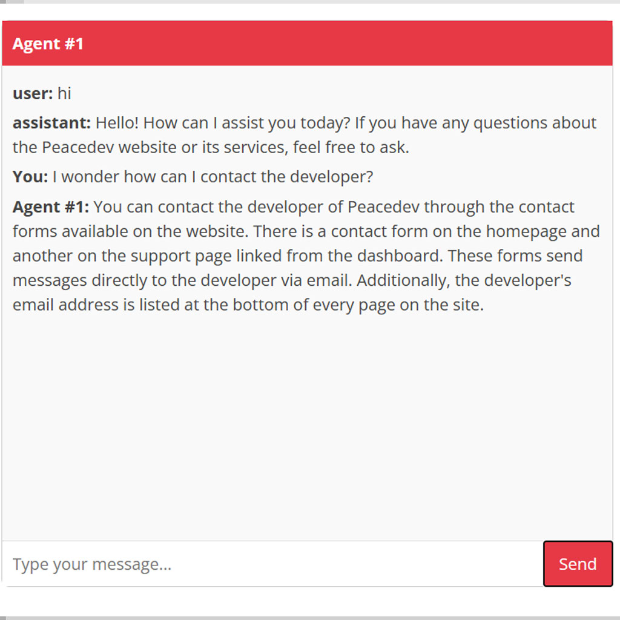620x620 pixels.
Task: Click the red header background
Action: pos(363,43)
